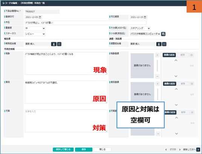This screenshot has height=154, width=202.
Task: Click the zoom slider beside 現象画像 preview
Action: click(x=157, y=66)
